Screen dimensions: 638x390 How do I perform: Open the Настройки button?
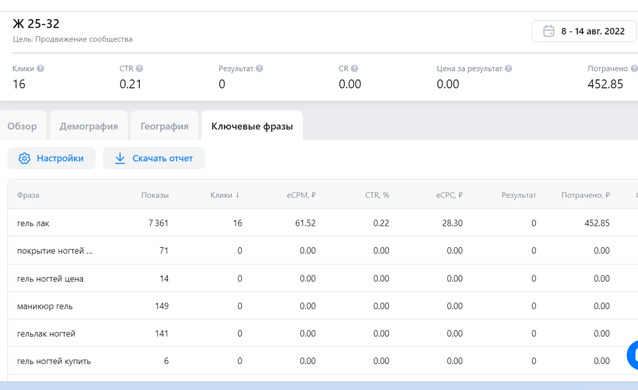click(x=52, y=159)
